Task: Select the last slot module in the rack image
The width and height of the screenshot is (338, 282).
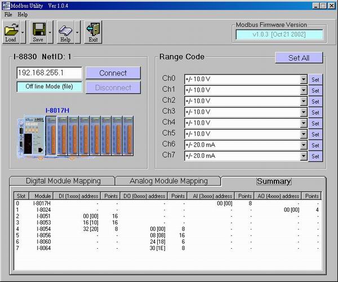Action: (x=128, y=136)
